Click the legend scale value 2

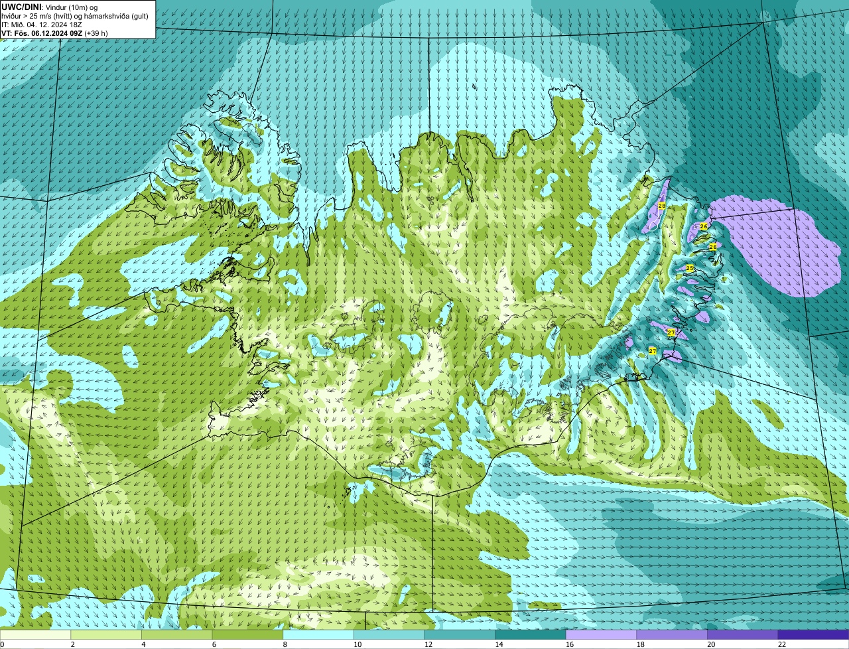(72, 644)
